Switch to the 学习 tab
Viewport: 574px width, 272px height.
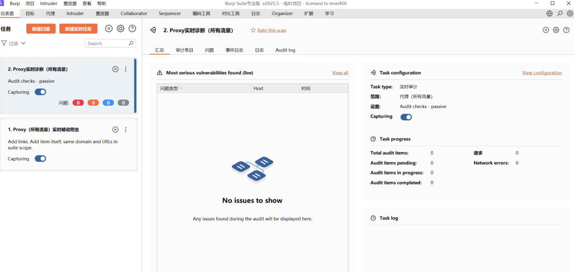tap(329, 13)
